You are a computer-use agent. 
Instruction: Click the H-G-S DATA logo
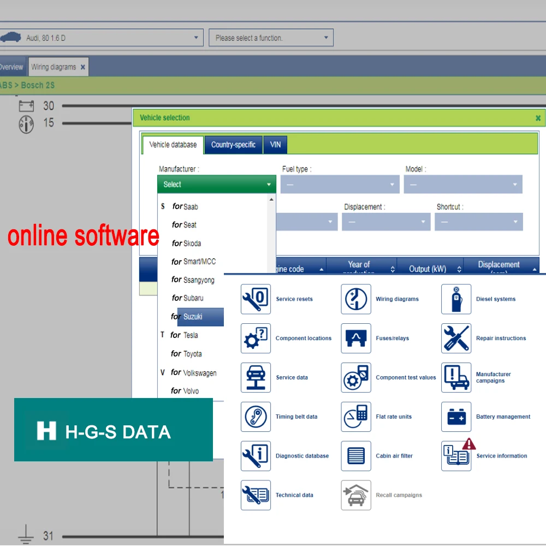click(x=114, y=430)
